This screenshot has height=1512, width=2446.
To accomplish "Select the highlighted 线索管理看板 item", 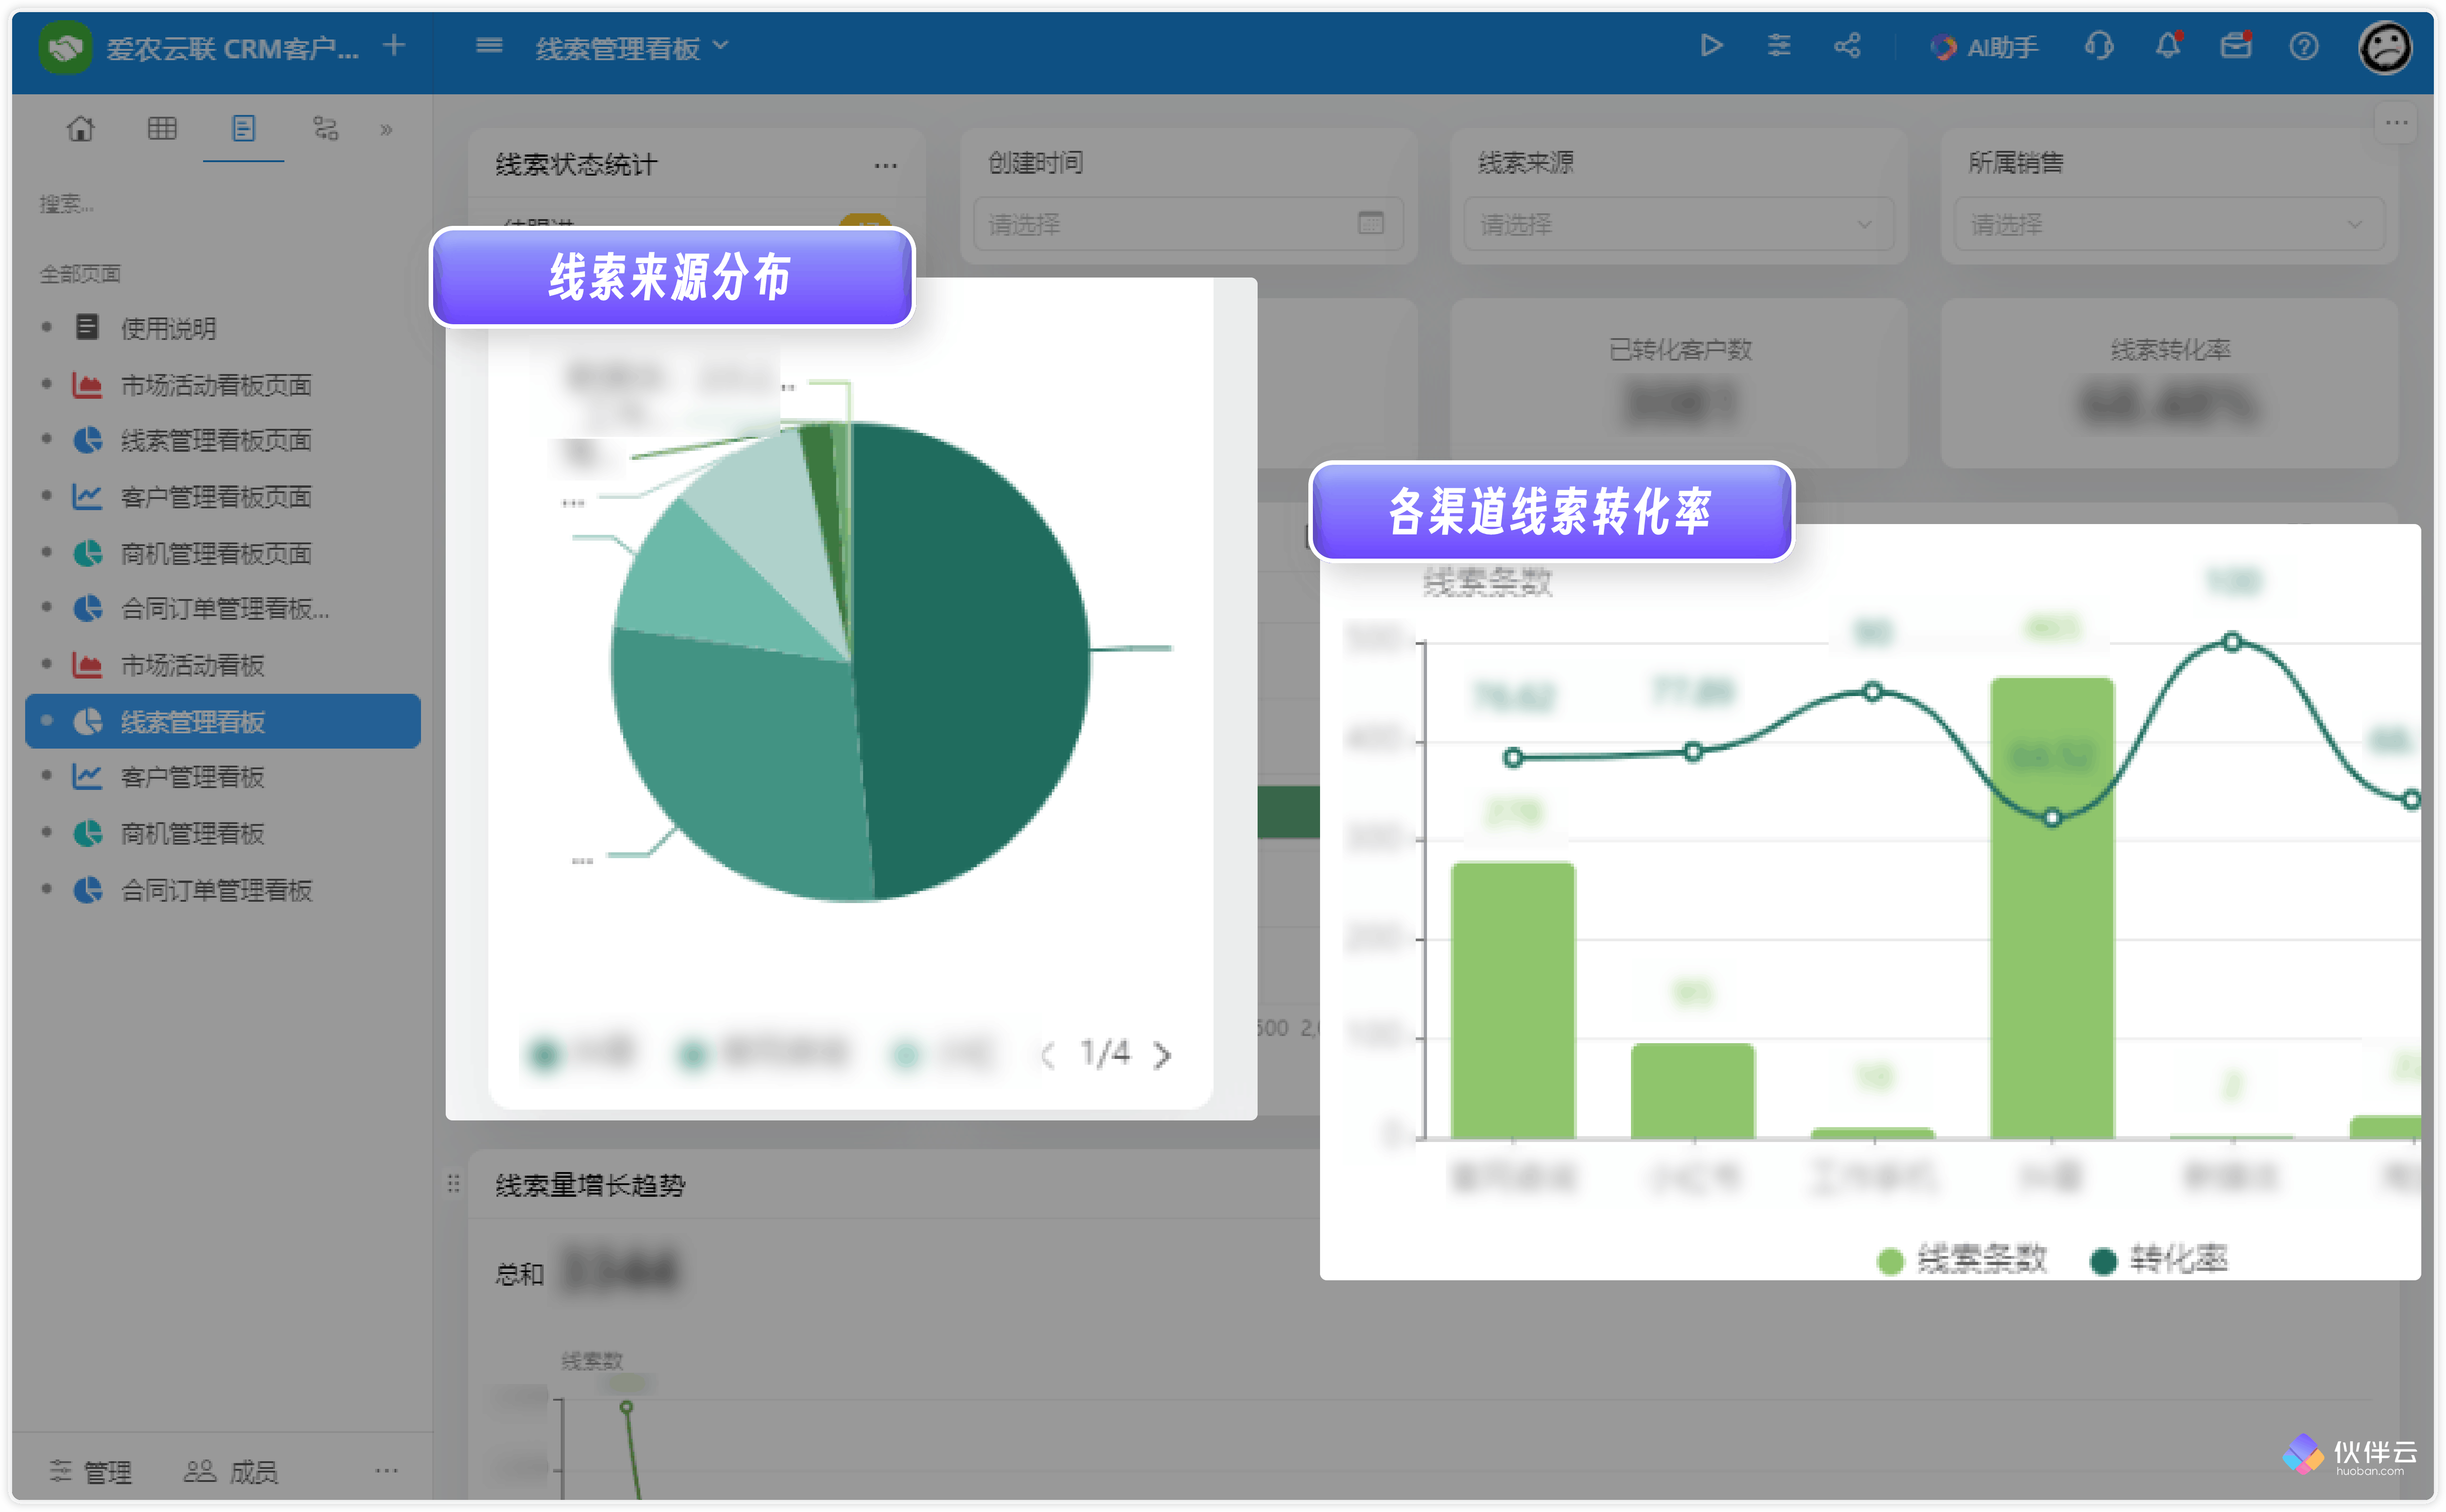I will click(x=222, y=721).
